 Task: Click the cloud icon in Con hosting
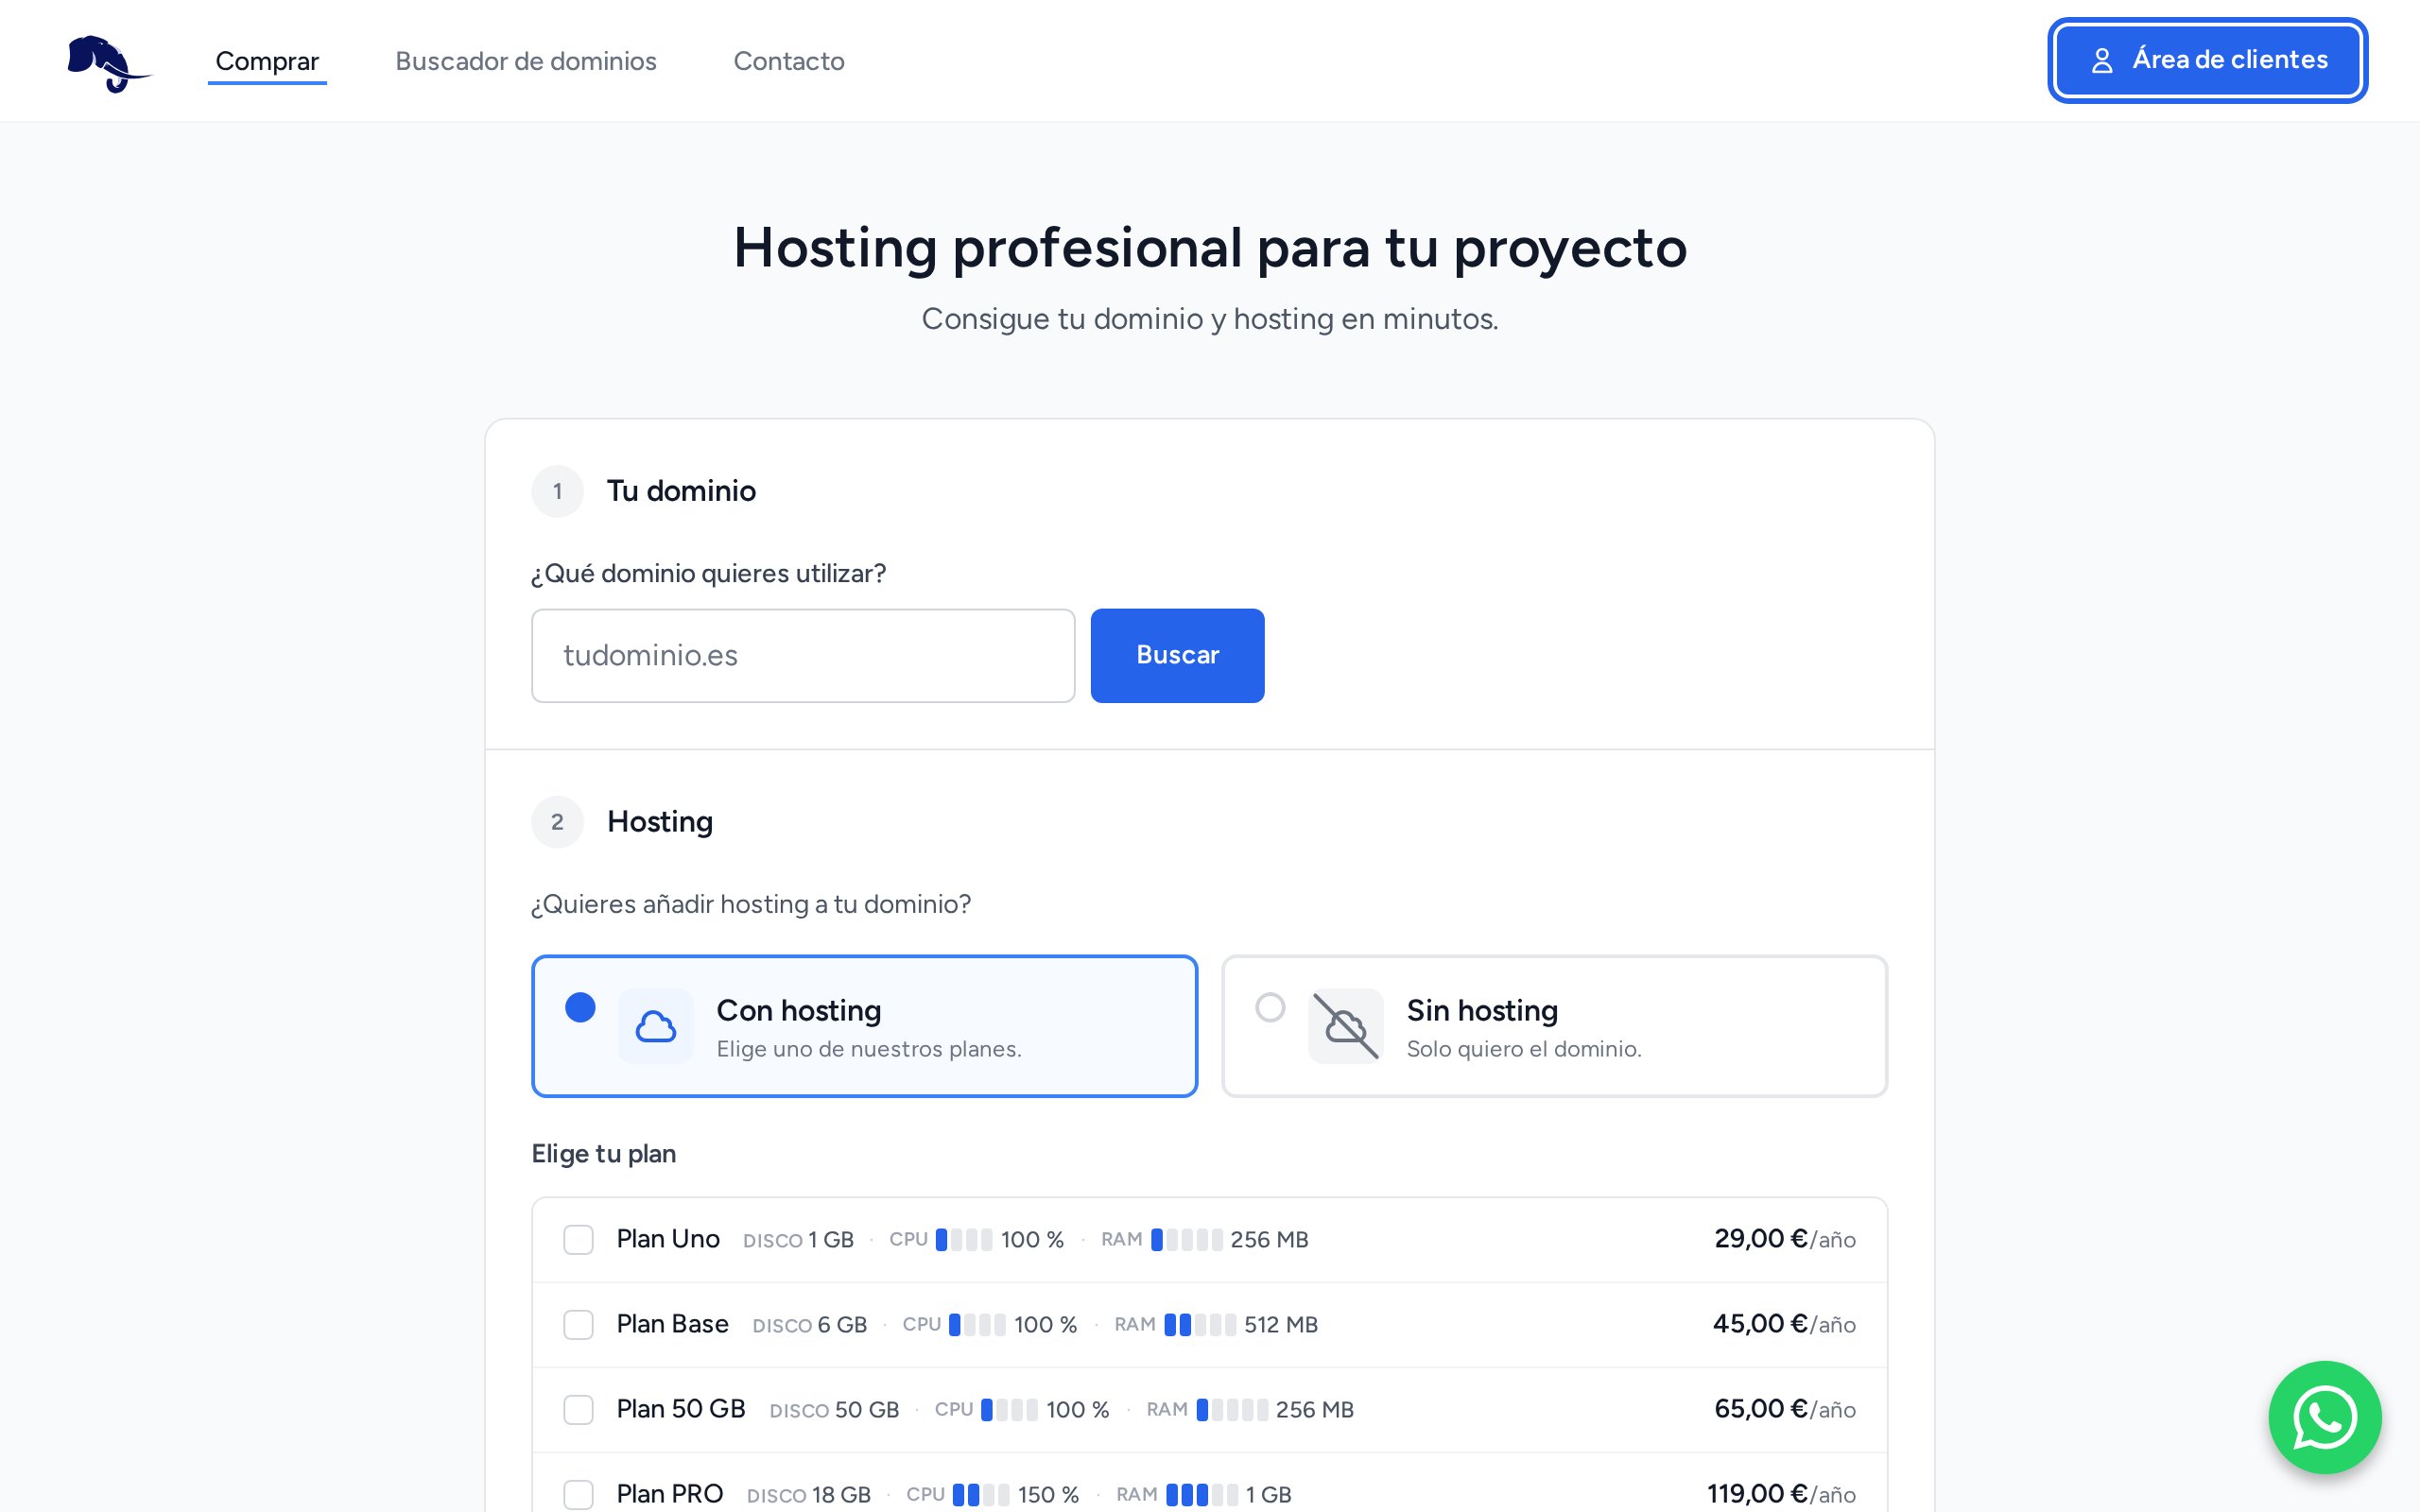pyautogui.click(x=656, y=1026)
